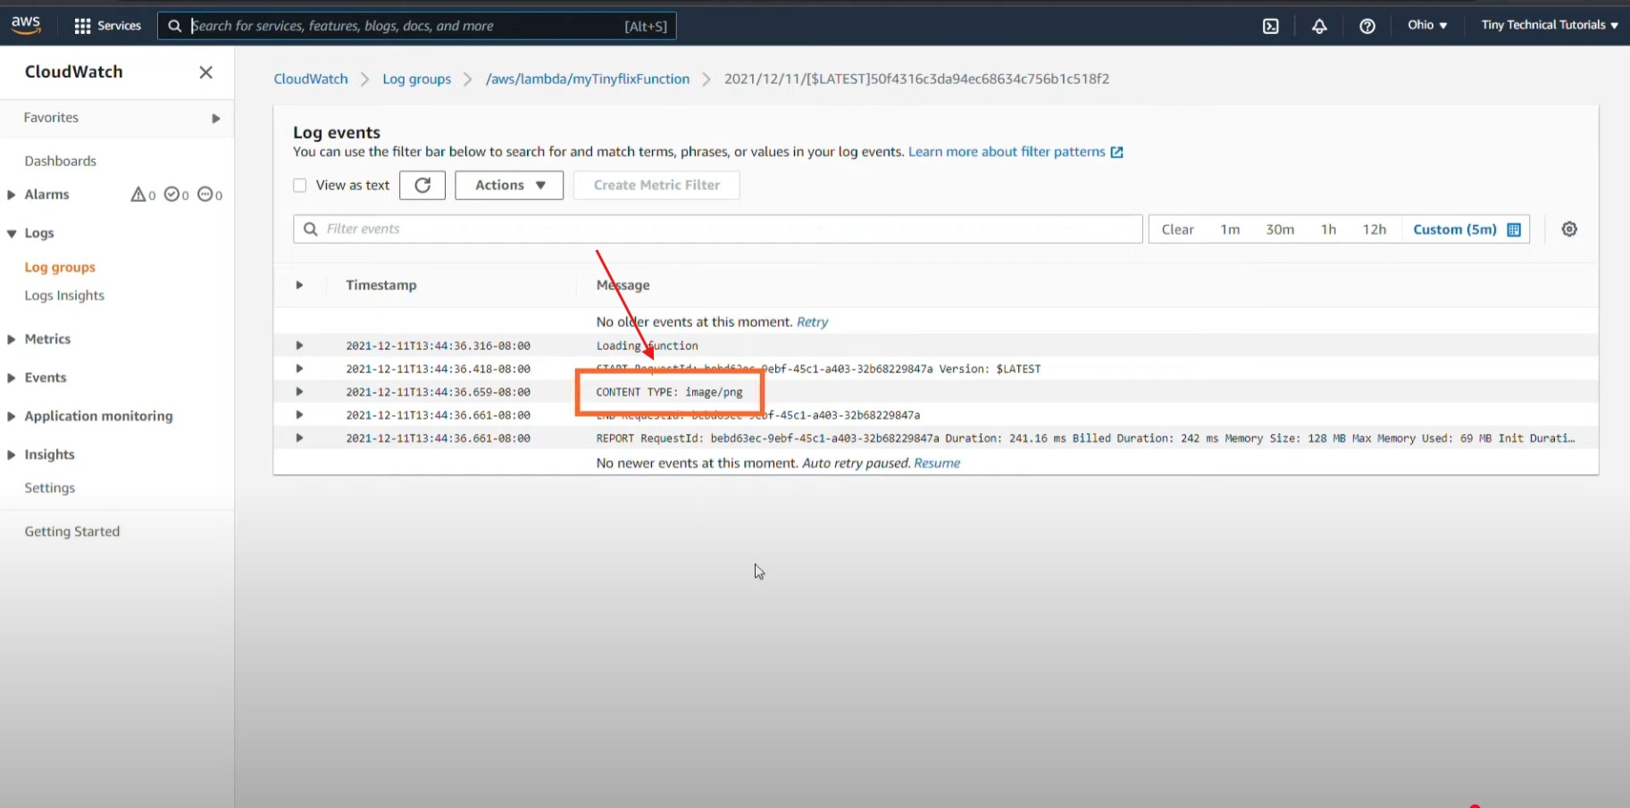Open the Actions dropdown
The height and width of the screenshot is (808, 1630).
pos(509,185)
